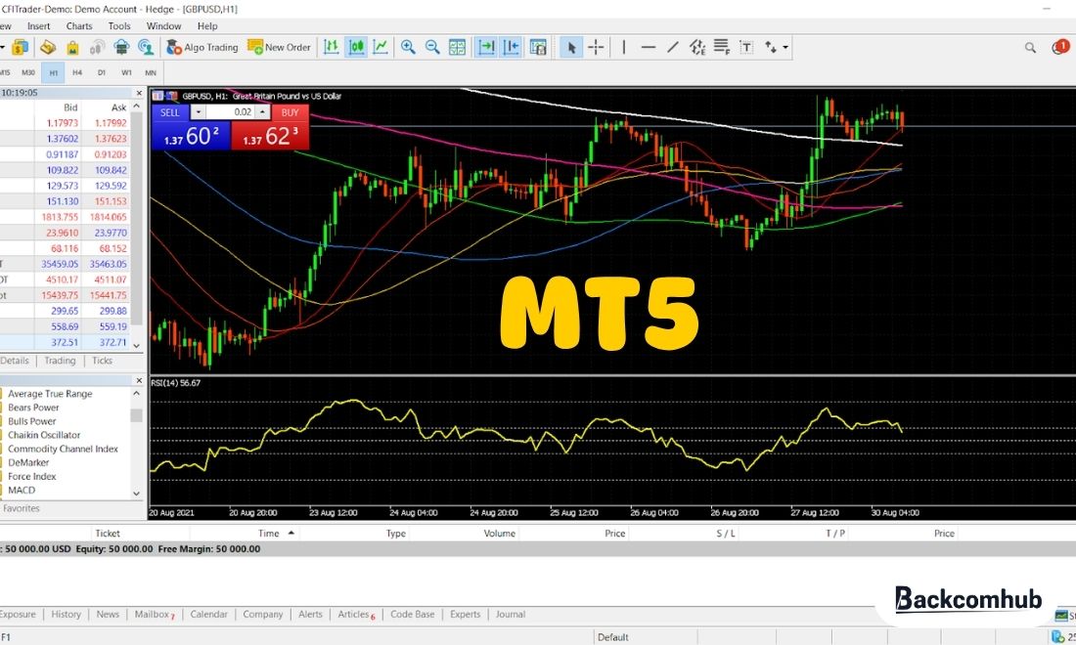Image resolution: width=1076 pixels, height=645 pixels.
Task: Open the Tools menu
Action: coord(118,26)
